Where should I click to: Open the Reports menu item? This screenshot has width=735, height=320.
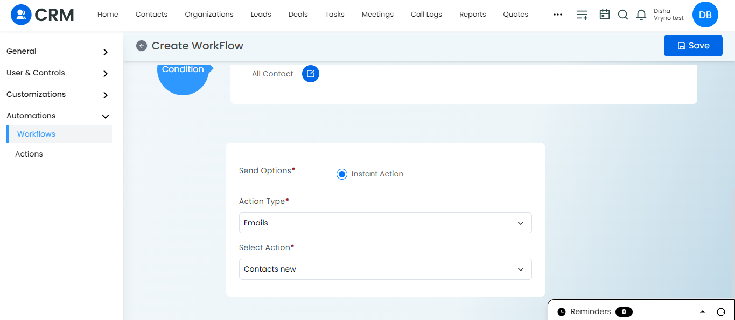coord(473,15)
